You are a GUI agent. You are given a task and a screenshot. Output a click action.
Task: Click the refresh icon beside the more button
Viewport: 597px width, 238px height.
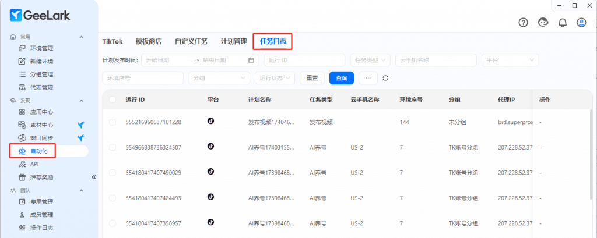tap(385, 78)
